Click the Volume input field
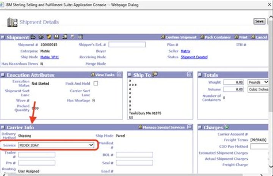This screenshot has width=273, height=176. click(x=234, y=89)
